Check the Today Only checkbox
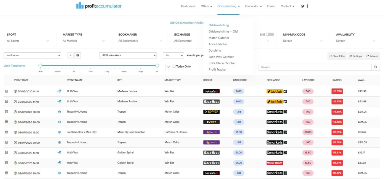384x179 pixels. 174,66
